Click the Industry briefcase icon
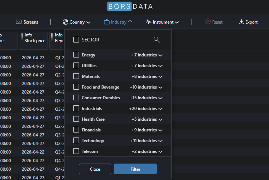Viewport: 269px width, 180px height. click(107, 22)
